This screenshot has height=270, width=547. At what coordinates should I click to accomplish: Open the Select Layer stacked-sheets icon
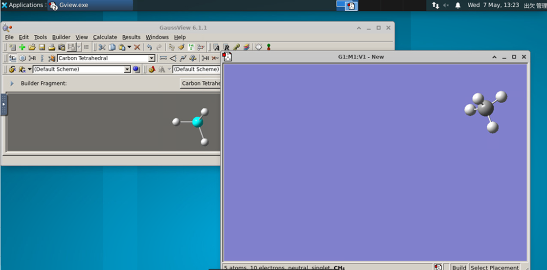[x=246, y=47]
